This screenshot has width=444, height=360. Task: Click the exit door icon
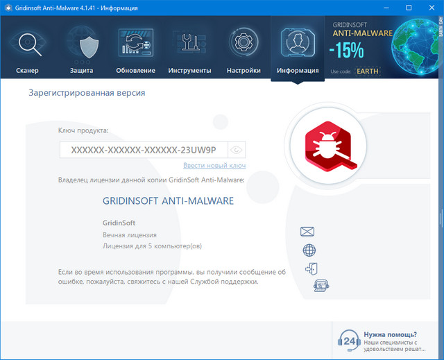pyautogui.click(x=310, y=269)
